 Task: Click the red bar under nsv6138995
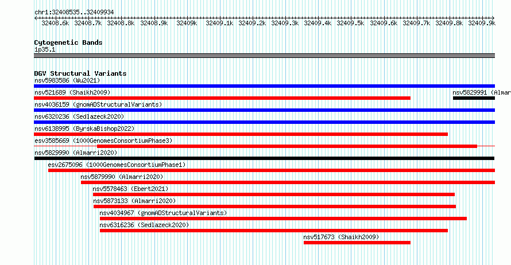click(241, 134)
